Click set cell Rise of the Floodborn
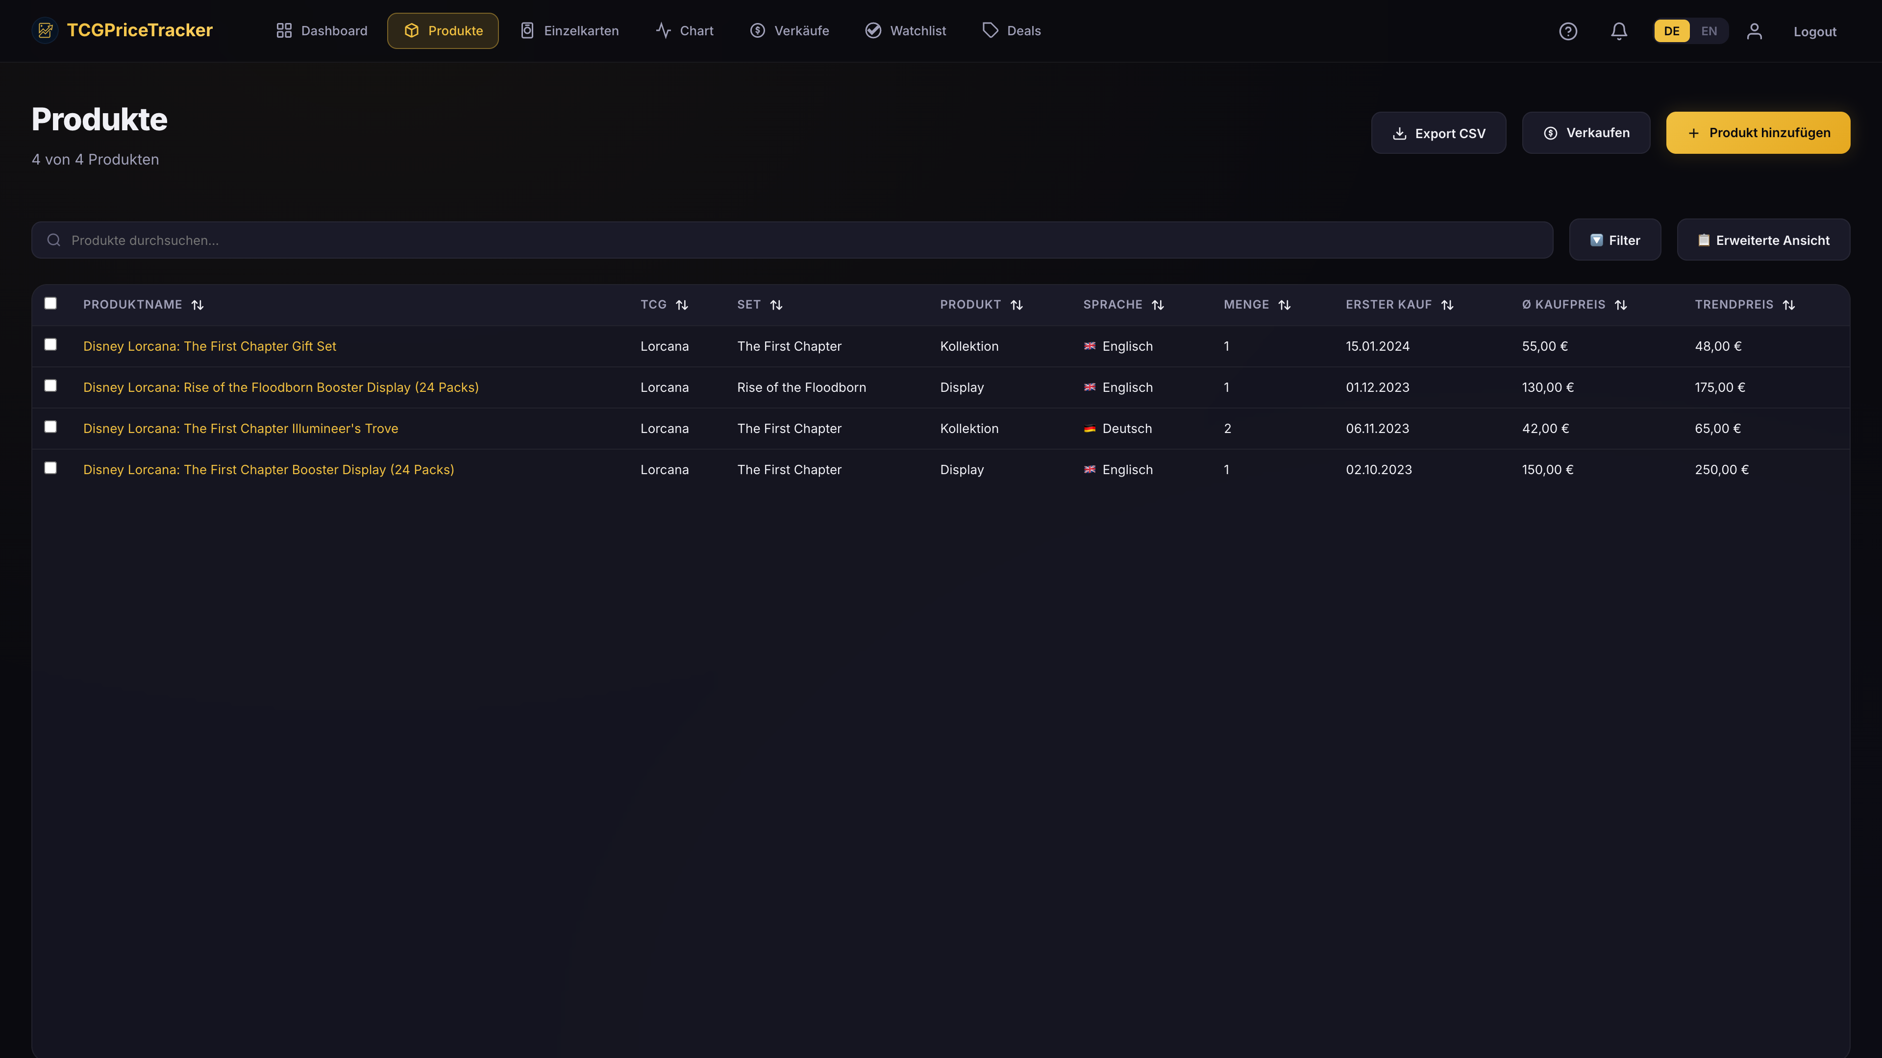Screen dimensions: 1882x1058 click(801, 388)
